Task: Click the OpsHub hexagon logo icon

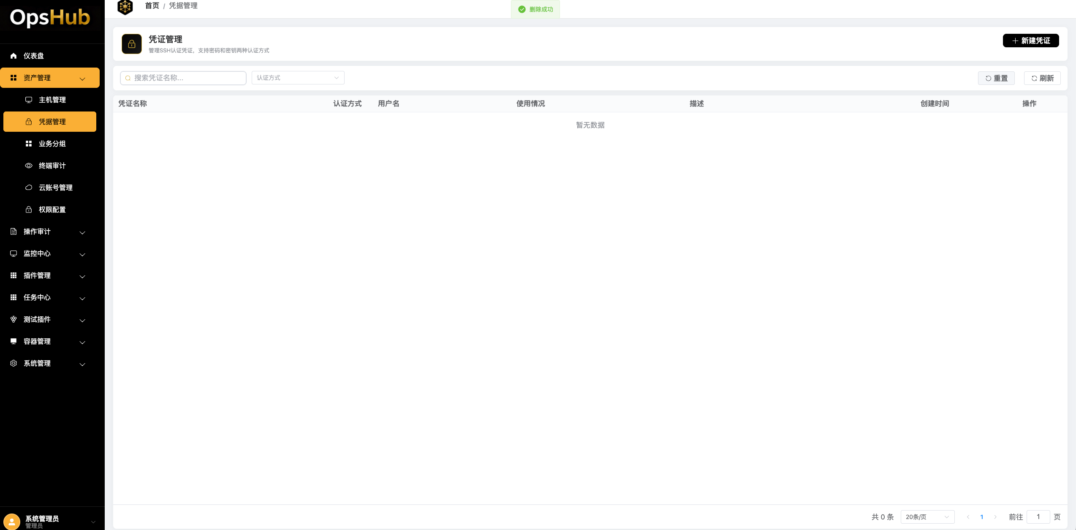Action: 125,7
